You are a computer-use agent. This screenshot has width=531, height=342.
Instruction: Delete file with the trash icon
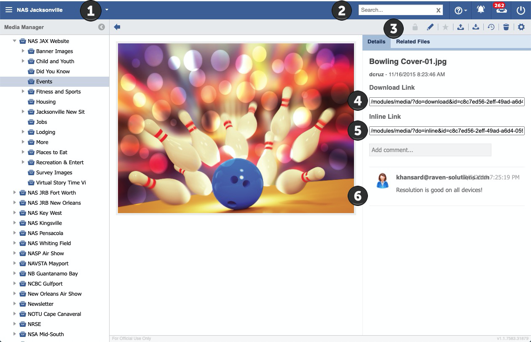(x=506, y=27)
